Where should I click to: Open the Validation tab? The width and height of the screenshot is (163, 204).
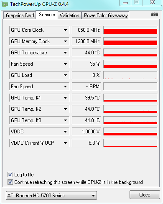tap(69, 15)
